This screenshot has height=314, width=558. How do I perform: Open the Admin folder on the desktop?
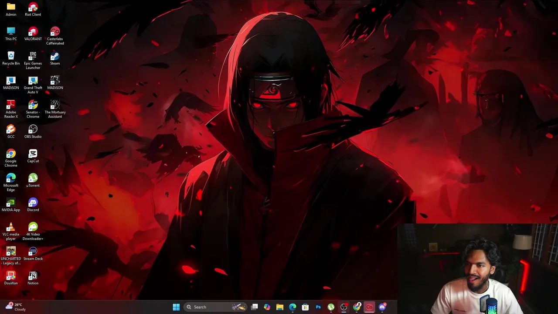11,10
